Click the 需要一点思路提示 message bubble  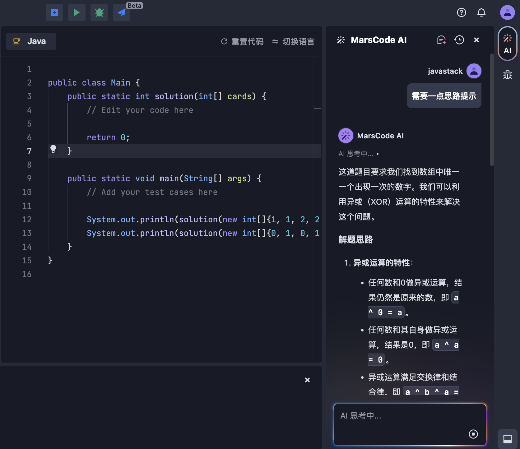coord(444,96)
